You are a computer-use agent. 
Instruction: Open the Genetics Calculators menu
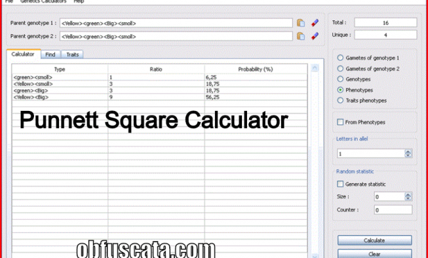coord(43,1)
